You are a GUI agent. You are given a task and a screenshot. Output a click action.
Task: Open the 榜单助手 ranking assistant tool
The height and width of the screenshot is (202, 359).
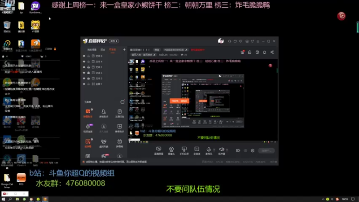click(119, 128)
